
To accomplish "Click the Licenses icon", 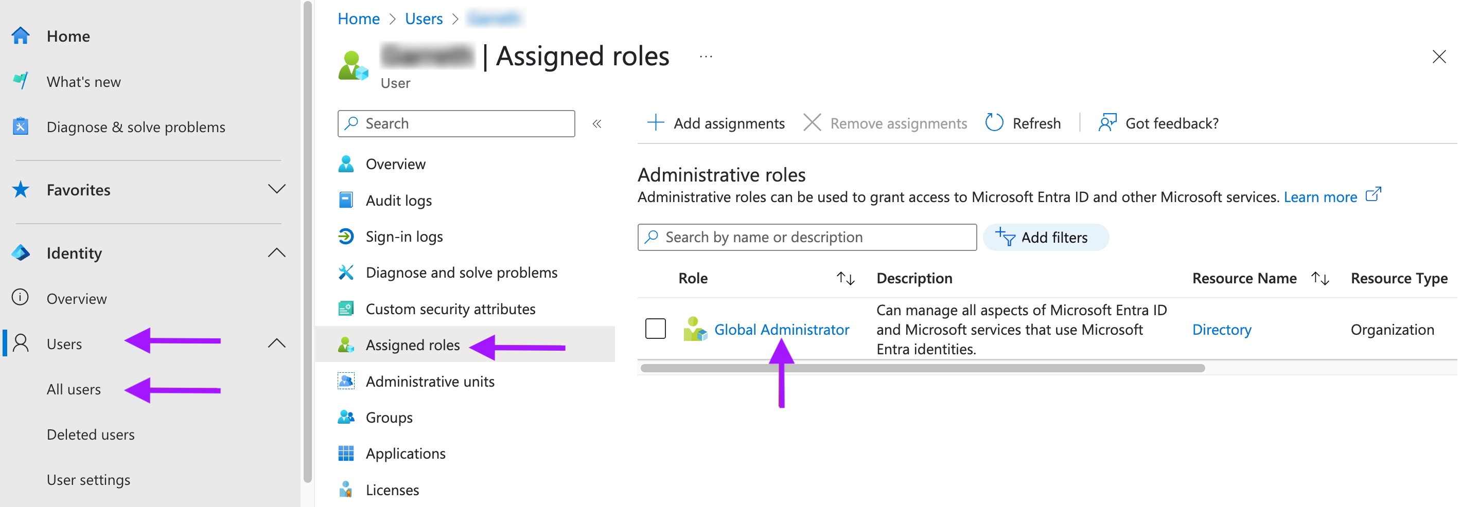I will tap(346, 489).
